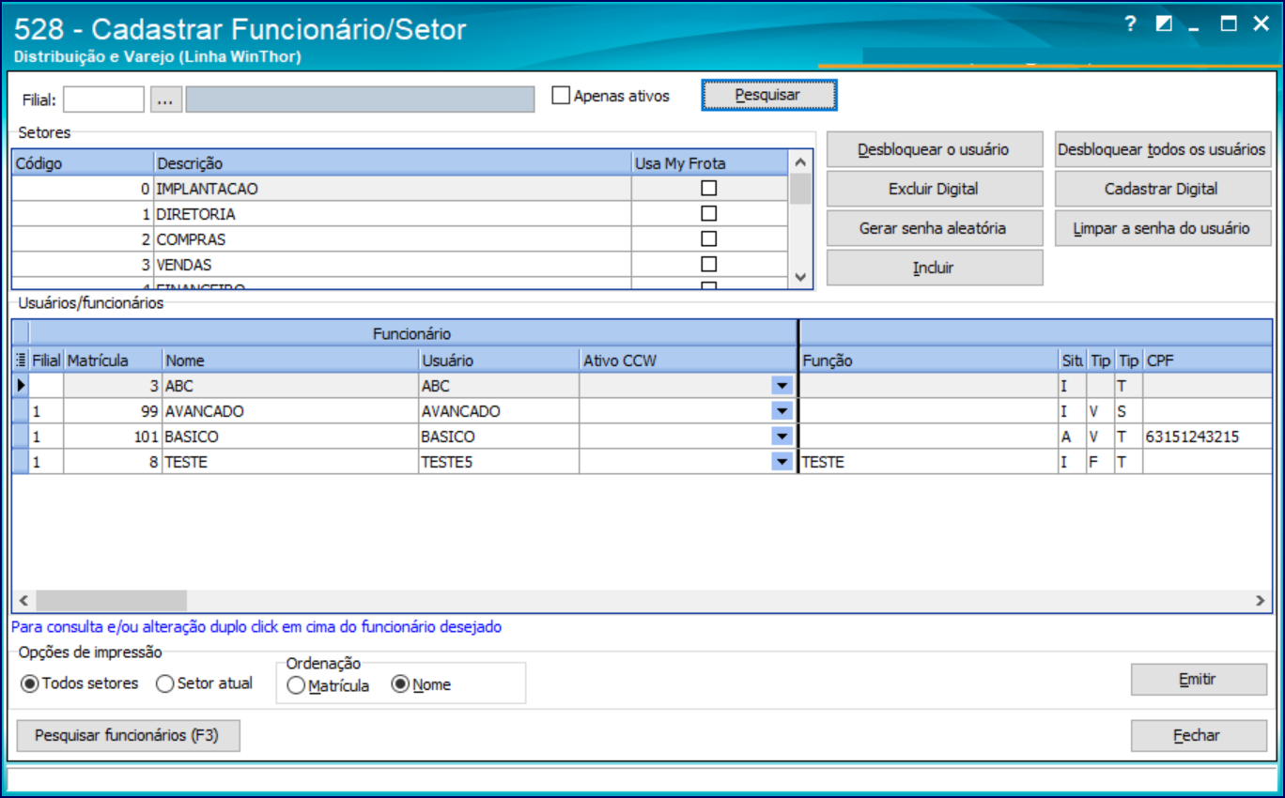Open the help question mark icon
The image size is (1285, 798).
pyautogui.click(x=1131, y=24)
